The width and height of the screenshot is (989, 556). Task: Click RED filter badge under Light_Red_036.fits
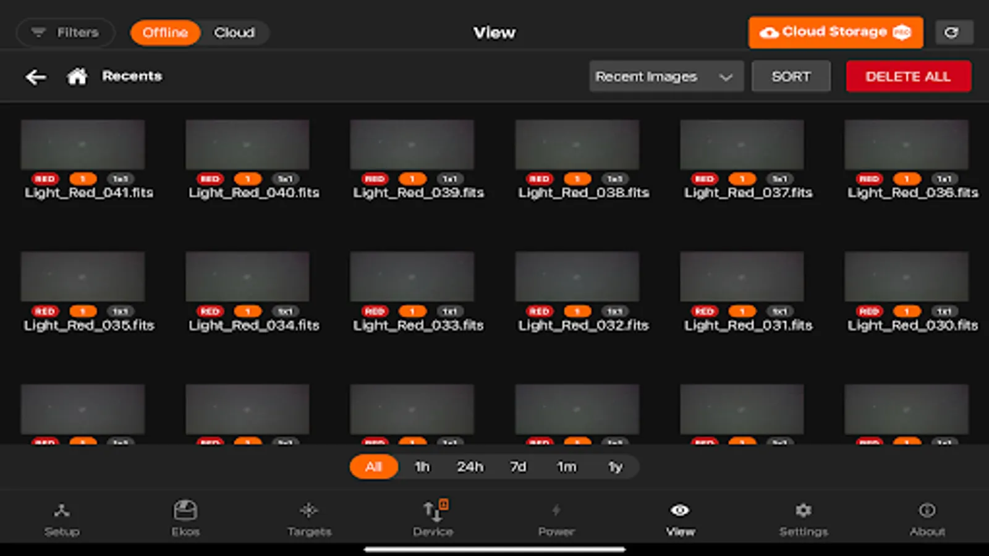869,179
